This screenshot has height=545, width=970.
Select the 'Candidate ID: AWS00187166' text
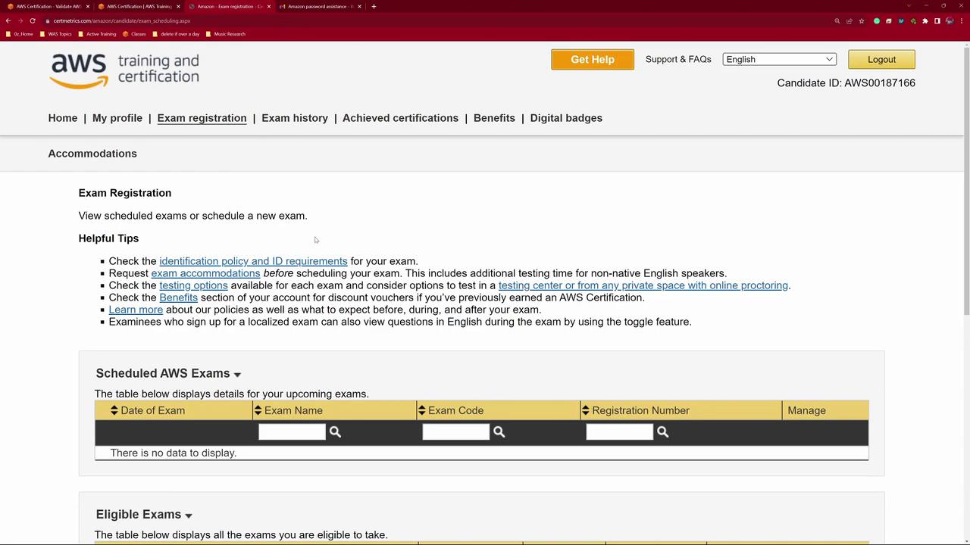coord(846,83)
